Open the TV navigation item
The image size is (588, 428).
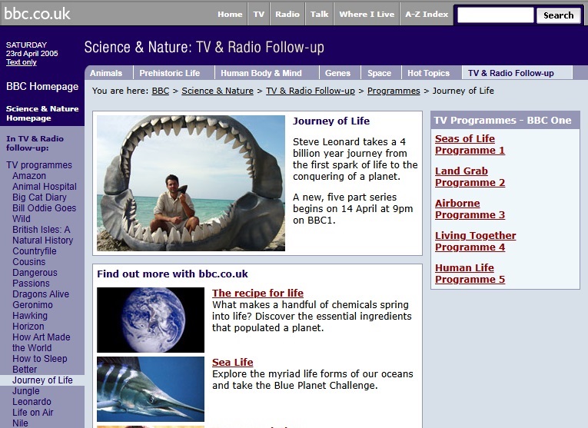pyautogui.click(x=259, y=15)
